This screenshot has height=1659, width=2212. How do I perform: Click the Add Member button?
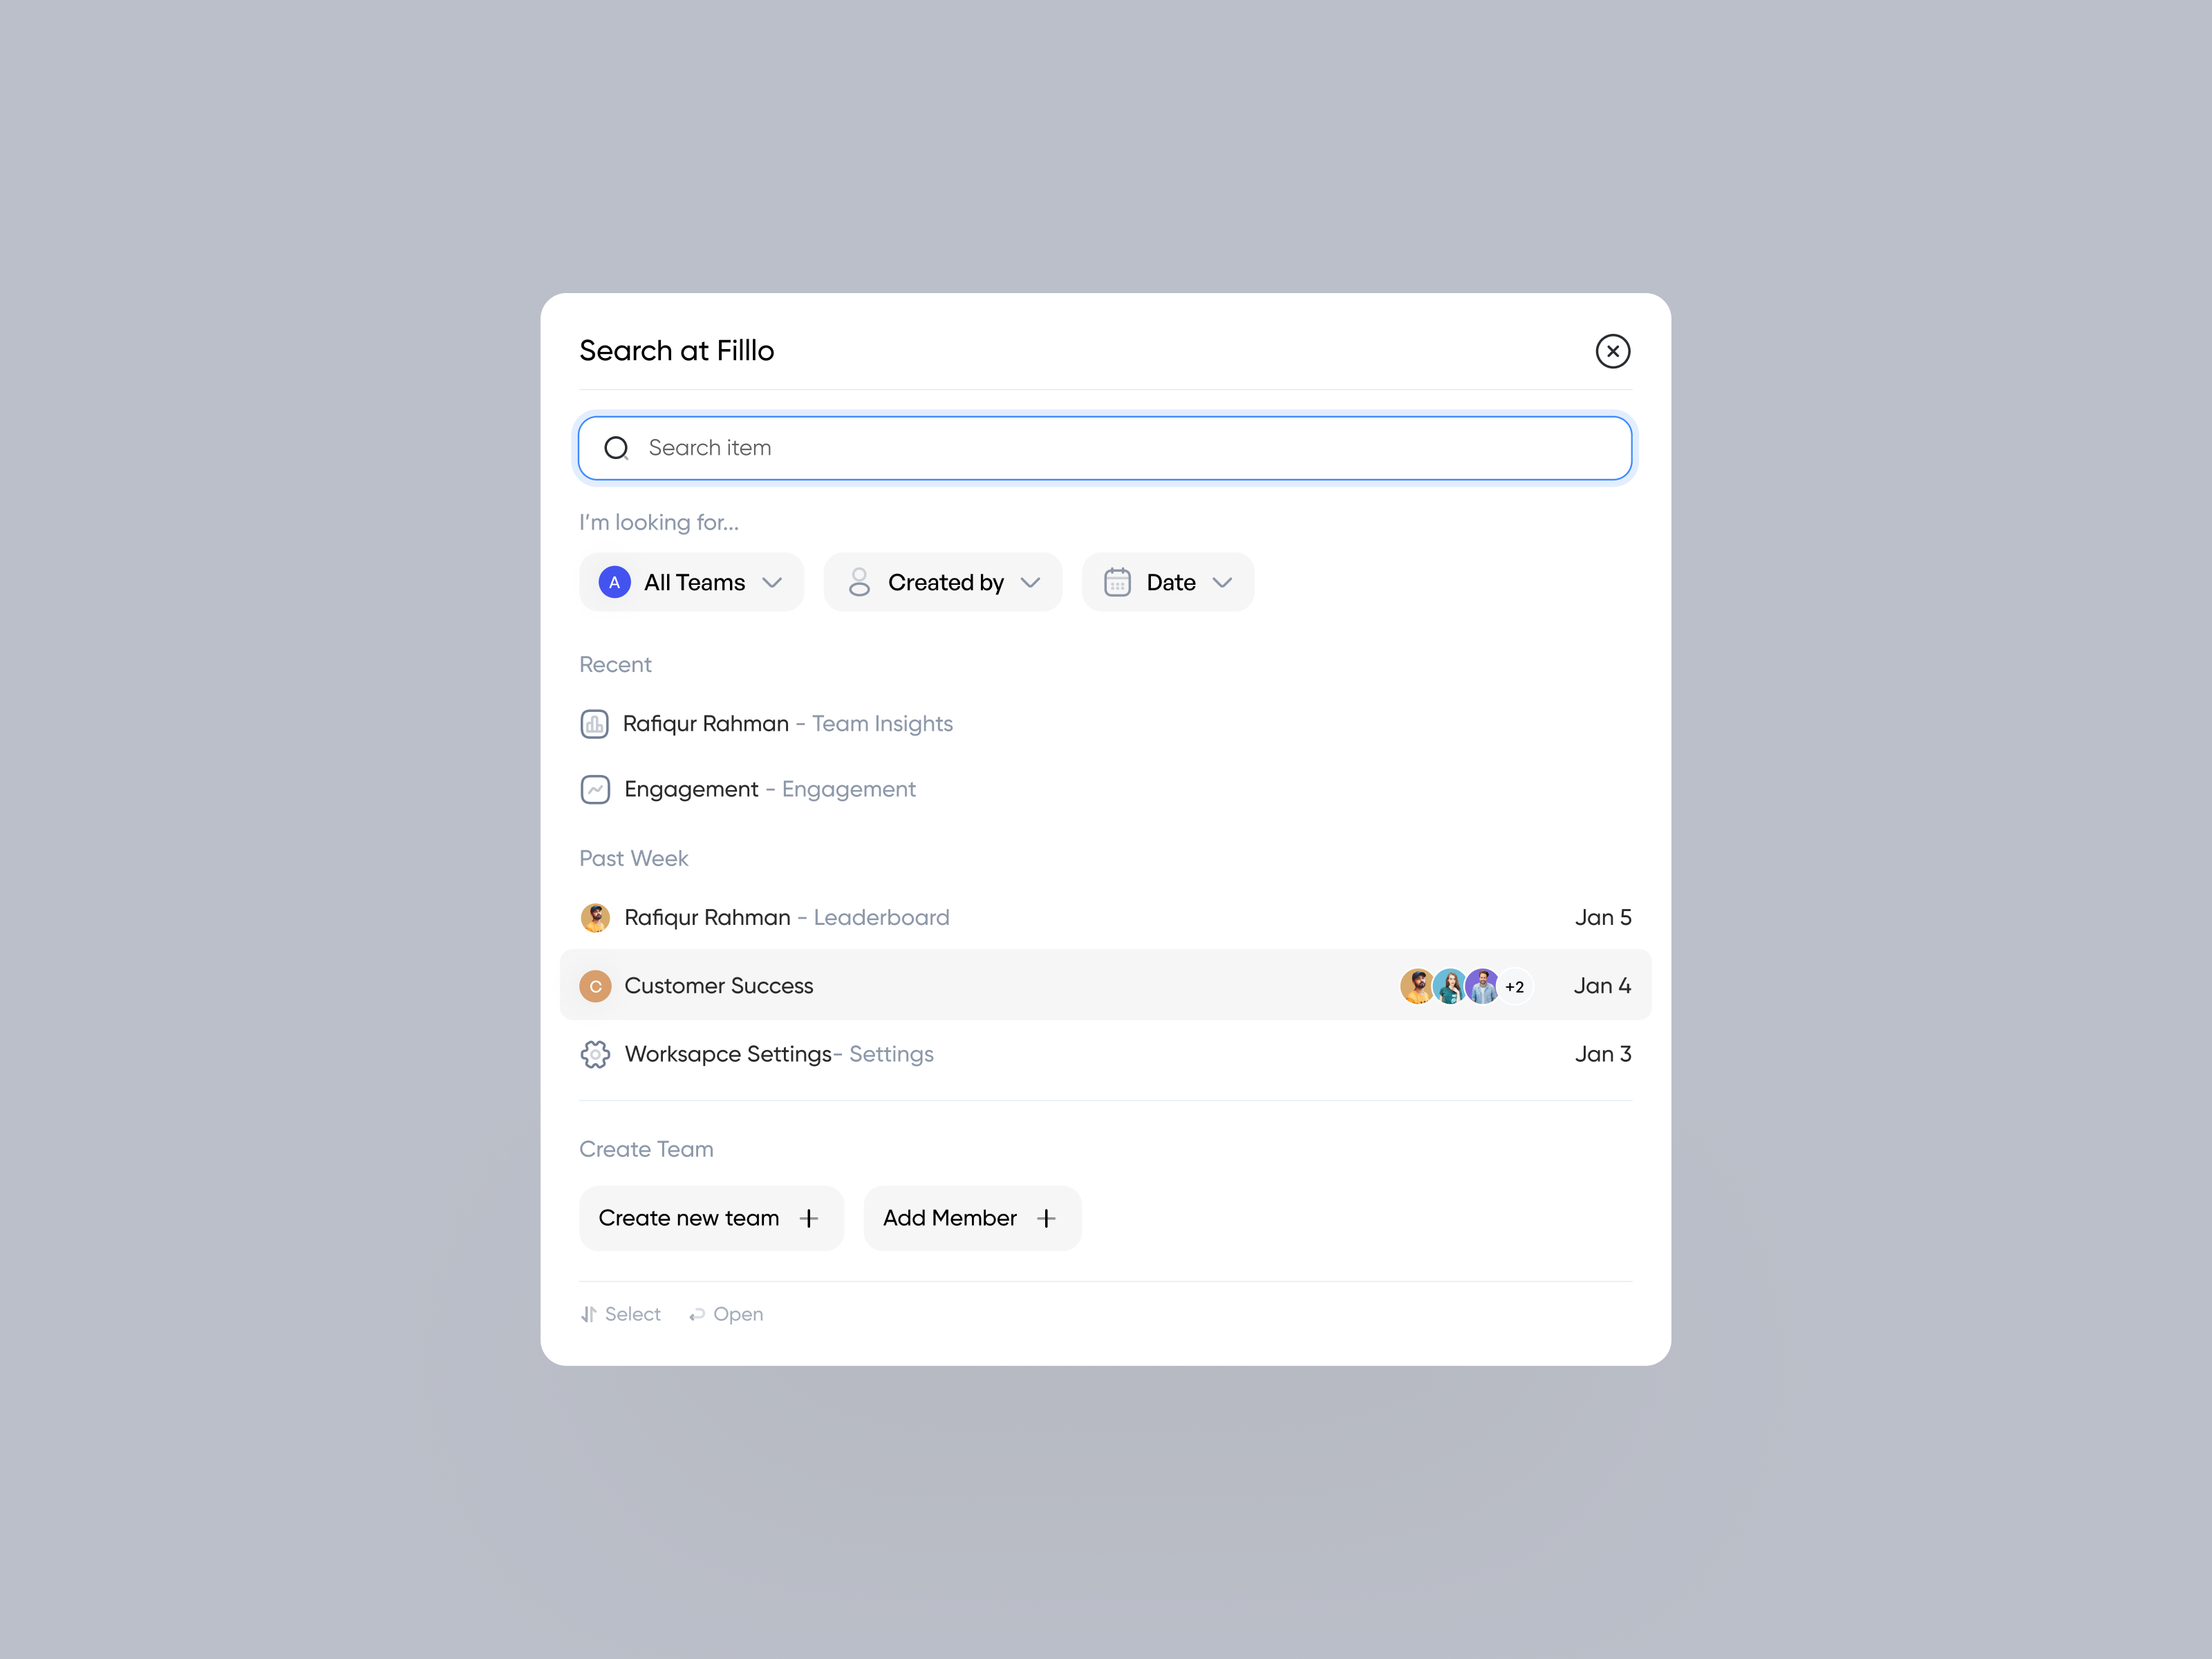(972, 1218)
